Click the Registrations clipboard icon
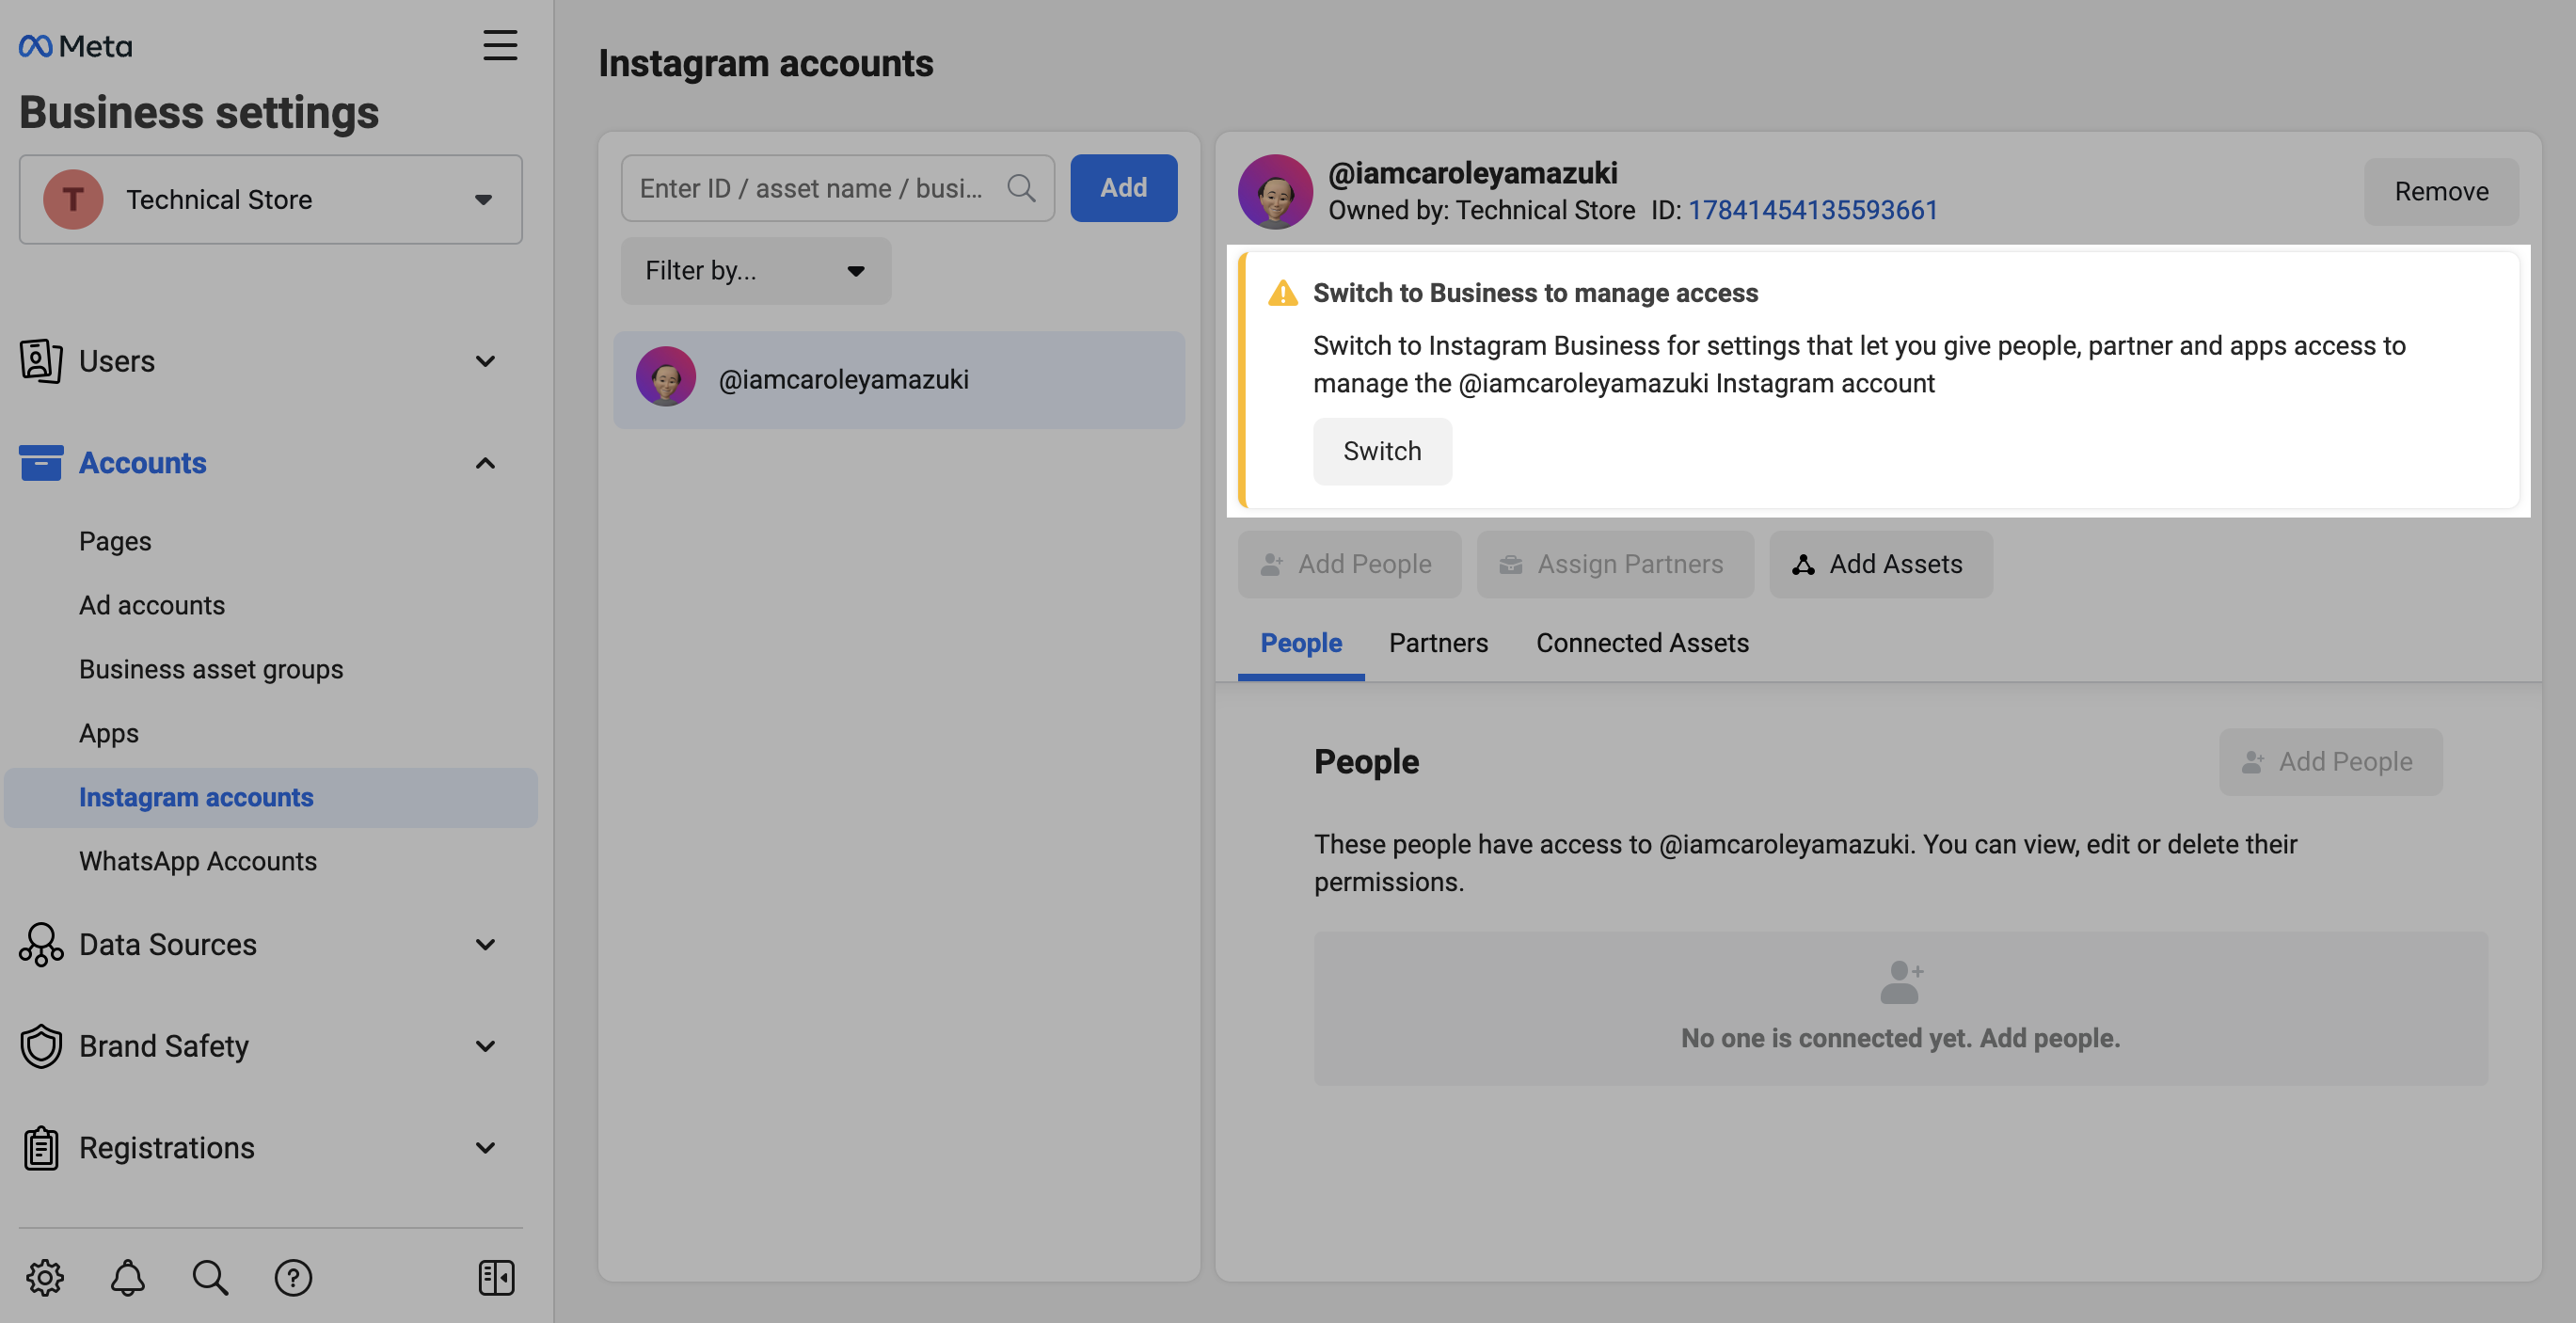2576x1323 pixels. point(41,1148)
